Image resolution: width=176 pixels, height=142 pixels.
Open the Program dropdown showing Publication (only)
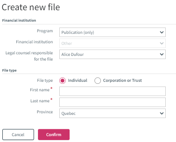pyautogui.click(x=112, y=32)
